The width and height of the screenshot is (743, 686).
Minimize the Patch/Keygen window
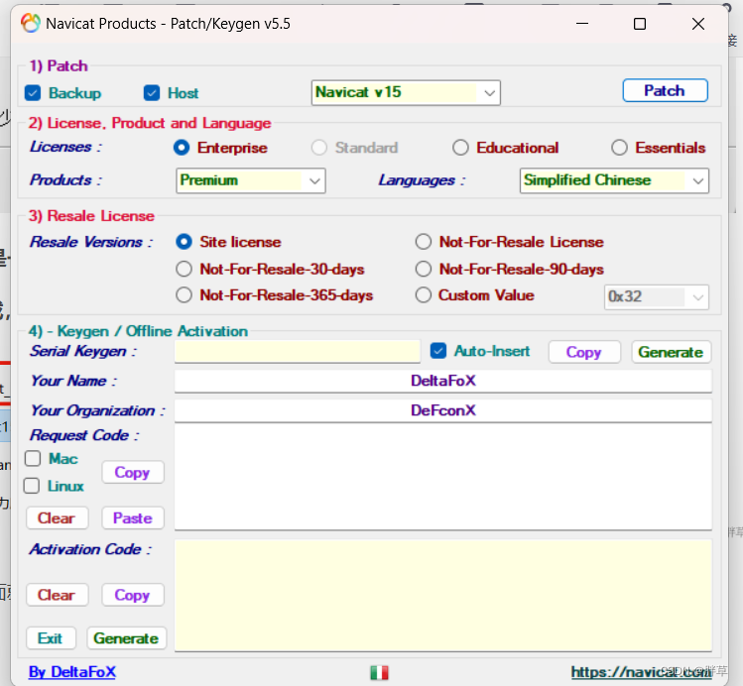pyautogui.click(x=582, y=24)
